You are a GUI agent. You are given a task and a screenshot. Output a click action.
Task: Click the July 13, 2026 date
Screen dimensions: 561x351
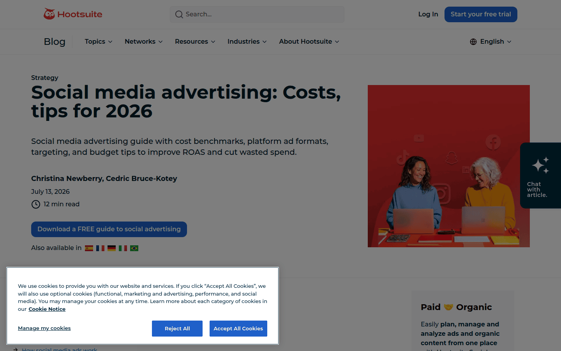(x=50, y=191)
